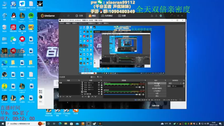Remove selected scene with minus icon
Viewport: 224px width, 126px height.
pyautogui.click(x=64, y=97)
